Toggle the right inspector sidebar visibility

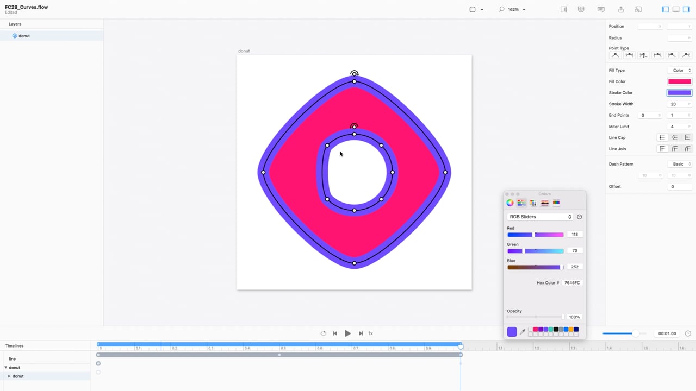[686, 9]
